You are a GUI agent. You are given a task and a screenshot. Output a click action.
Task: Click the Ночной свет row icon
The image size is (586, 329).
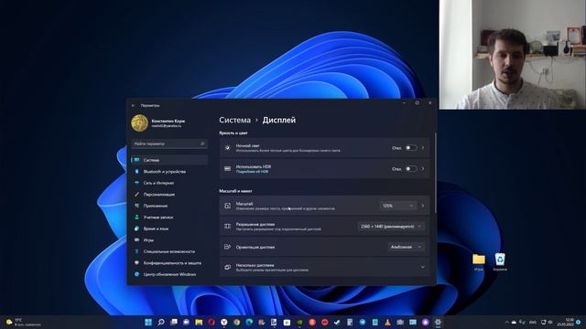click(227, 148)
